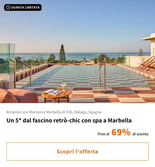Click the large palm tree beyond the pool
Viewport: 155px width, 167px height.
pos(102,58)
